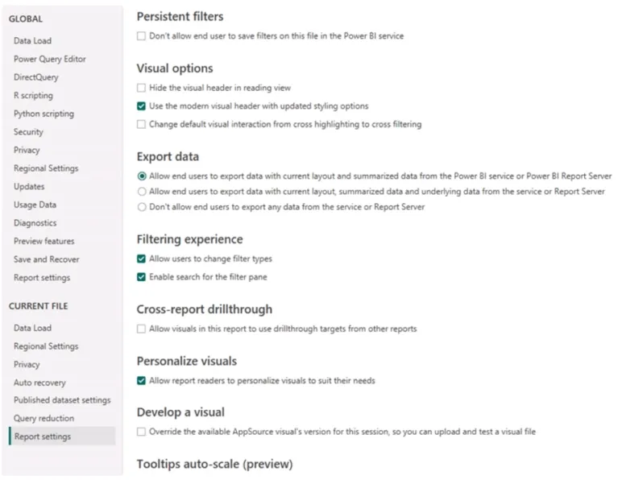The height and width of the screenshot is (480, 618).
Task: Uncheck Allow users to change filter types
Action: point(141,259)
